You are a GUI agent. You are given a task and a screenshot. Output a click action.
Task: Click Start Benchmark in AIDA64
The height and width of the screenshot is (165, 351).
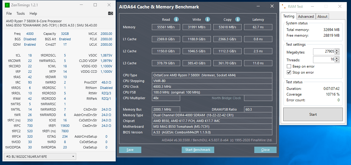pyautogui.click(x=198, y=150)
